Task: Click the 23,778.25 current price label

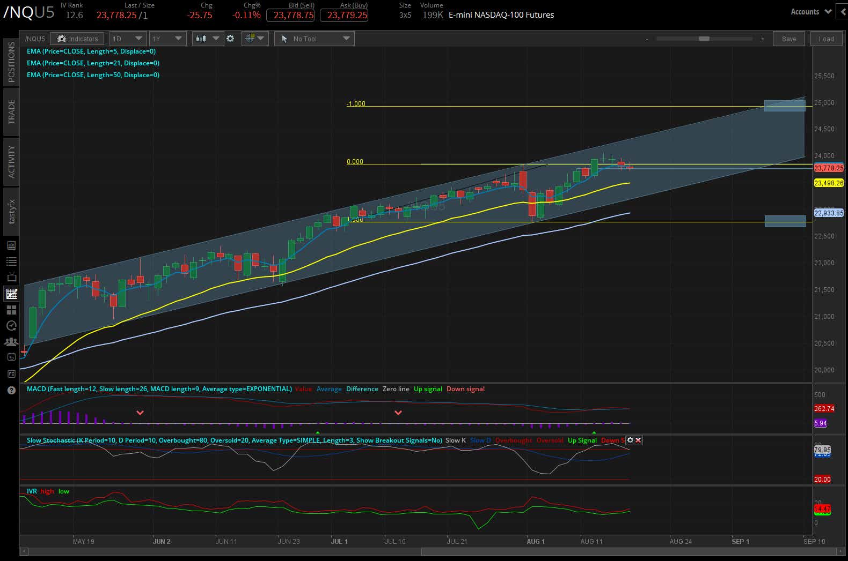Action: [x=829, y=168]
